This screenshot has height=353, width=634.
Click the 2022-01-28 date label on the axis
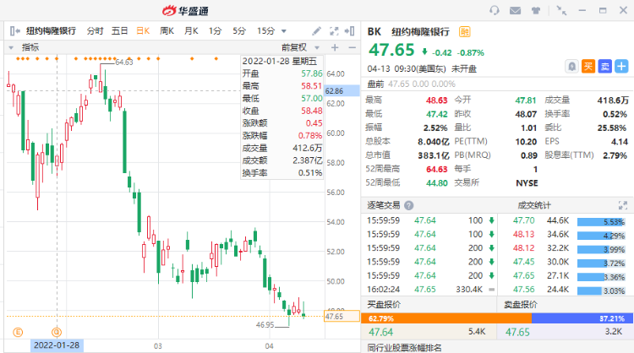(x=57, y=345)
